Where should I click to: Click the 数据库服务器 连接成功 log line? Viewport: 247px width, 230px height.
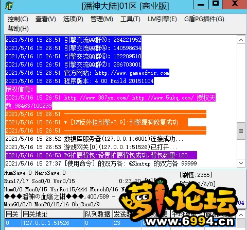click(x=94, y=139)
